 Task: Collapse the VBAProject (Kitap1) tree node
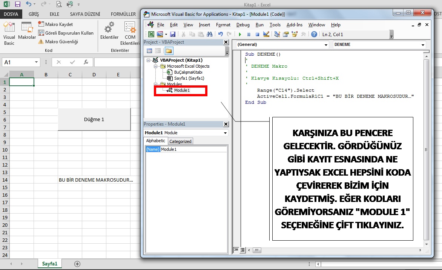pos(148,60)
